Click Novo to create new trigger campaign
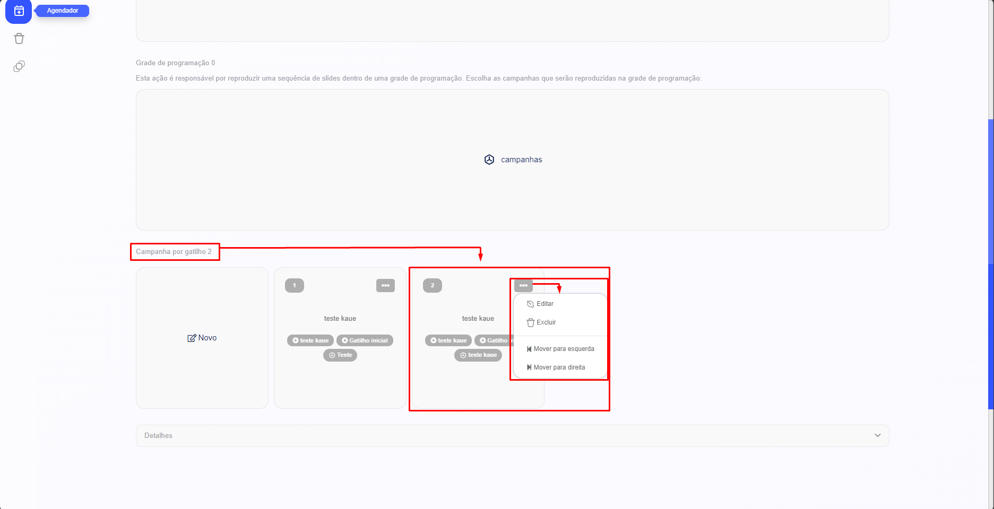This screenshot has width=994, height=509. coord(202,338)
